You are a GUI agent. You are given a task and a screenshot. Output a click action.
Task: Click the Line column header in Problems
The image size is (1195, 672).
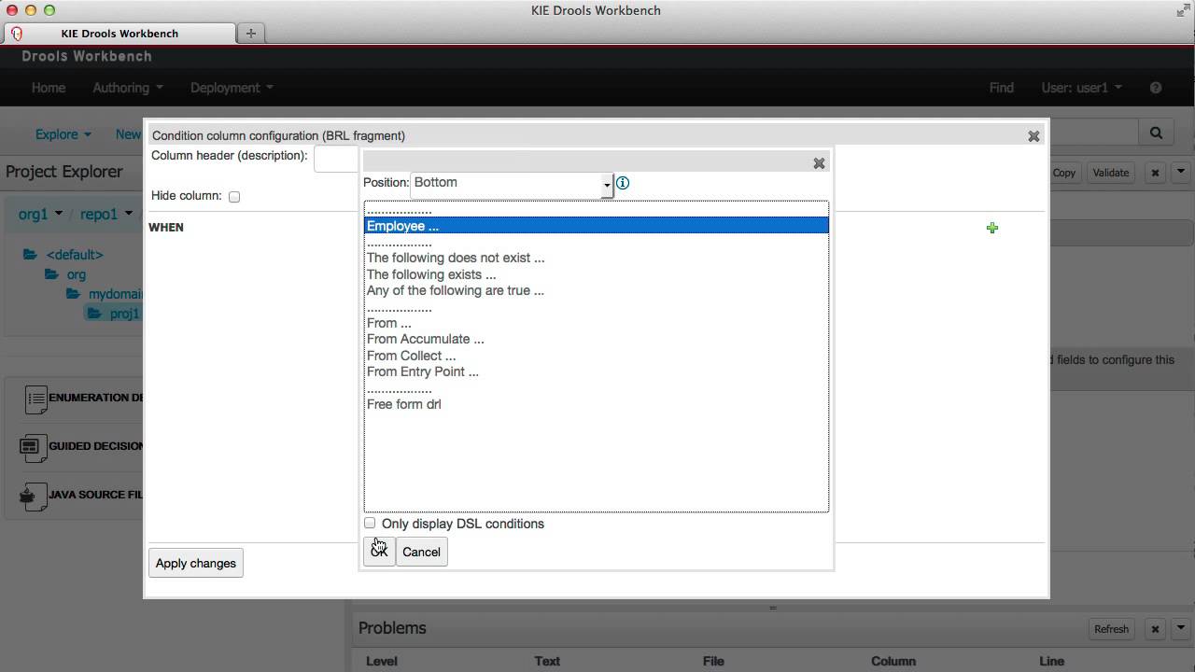coord(1052,661)
